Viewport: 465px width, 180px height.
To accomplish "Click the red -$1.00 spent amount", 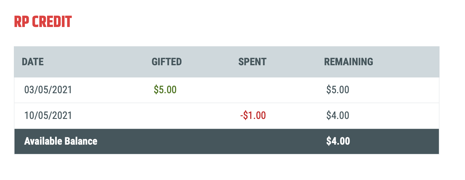I will point(253,115).
